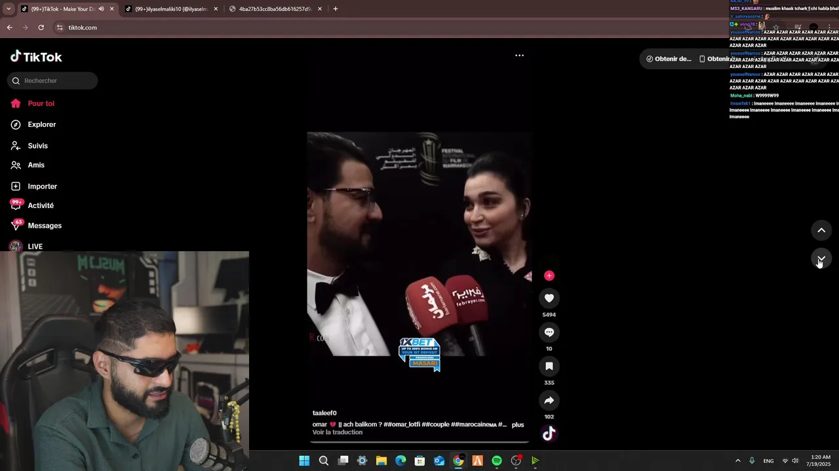Screen dimensions: 839x471
Task: Open Google Chrome taskbar icon
Action: (x=458, y=461)
